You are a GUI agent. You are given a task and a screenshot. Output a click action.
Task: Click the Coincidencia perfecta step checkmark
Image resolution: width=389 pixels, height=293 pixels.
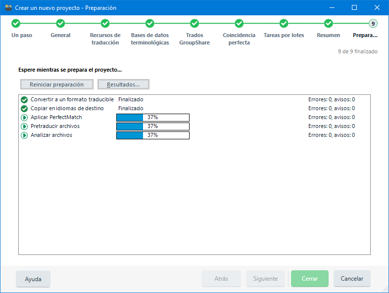point(239,24)
